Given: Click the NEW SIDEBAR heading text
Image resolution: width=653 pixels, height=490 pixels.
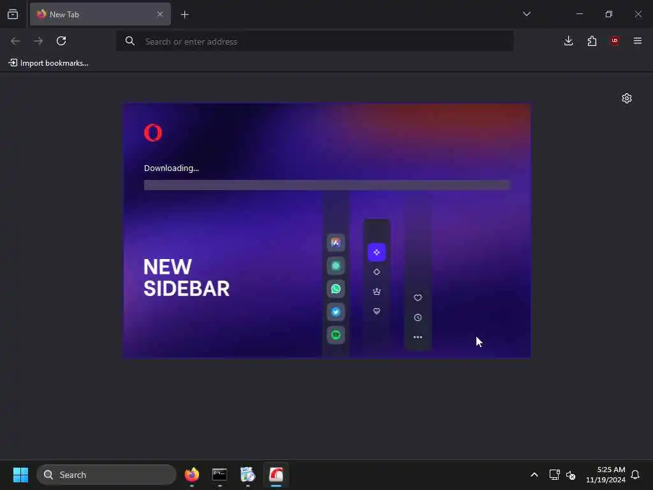Looking at the screenshot, I should [186, 278].
